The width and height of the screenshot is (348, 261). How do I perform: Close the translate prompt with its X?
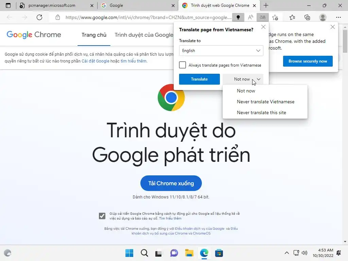[x=263, y=27]
